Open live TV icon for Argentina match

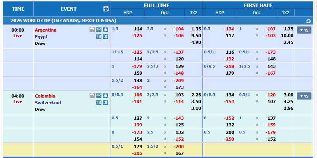pos(92,30)
